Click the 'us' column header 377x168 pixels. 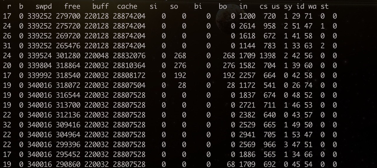point(276,6)
